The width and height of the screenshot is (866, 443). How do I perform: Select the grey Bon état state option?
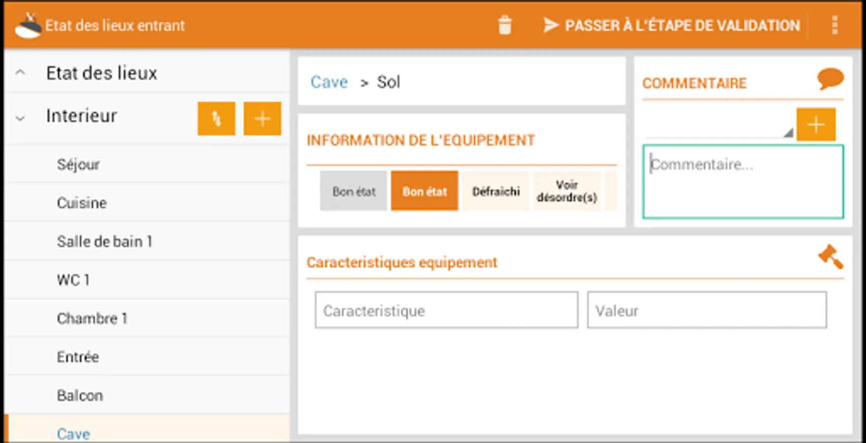[353, 191]
